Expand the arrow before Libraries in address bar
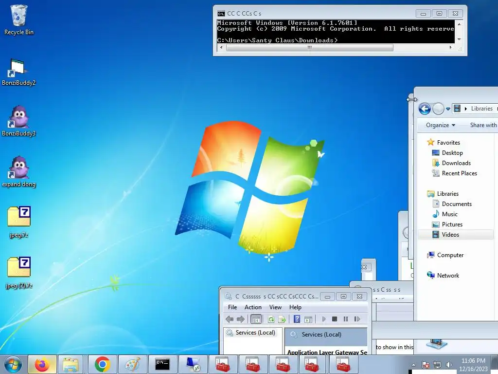The width and height of the screenshot is (498, 374). click(x=465, y=109)
